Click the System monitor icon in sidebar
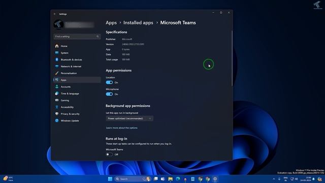This screenshot has height=183, width=325. coord(57,53)
